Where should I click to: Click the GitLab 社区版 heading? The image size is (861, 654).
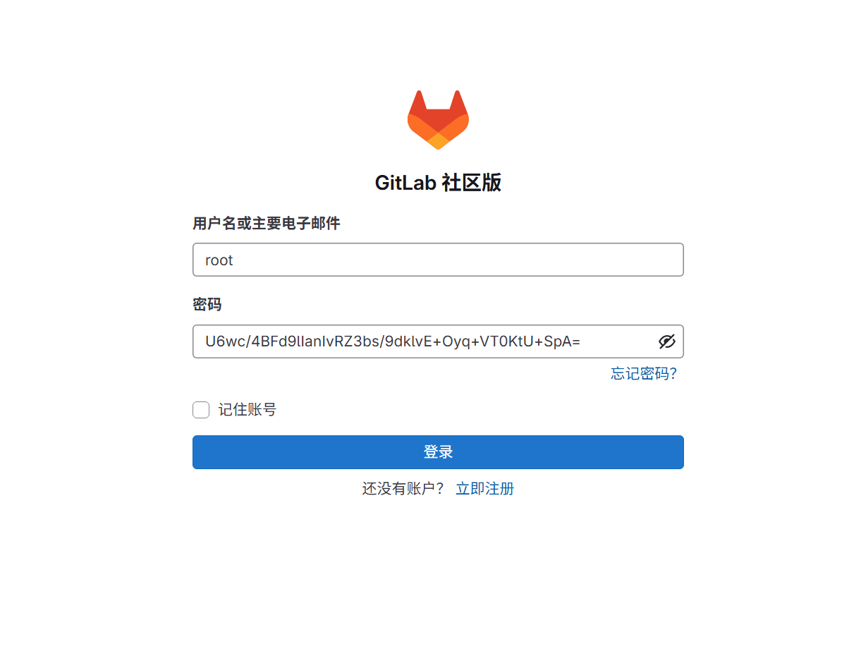click(438, 183)
